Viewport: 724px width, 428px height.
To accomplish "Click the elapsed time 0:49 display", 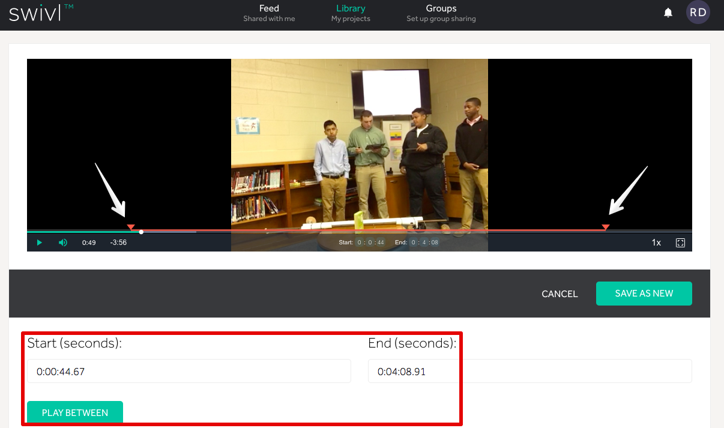I will tap(89, 243).
